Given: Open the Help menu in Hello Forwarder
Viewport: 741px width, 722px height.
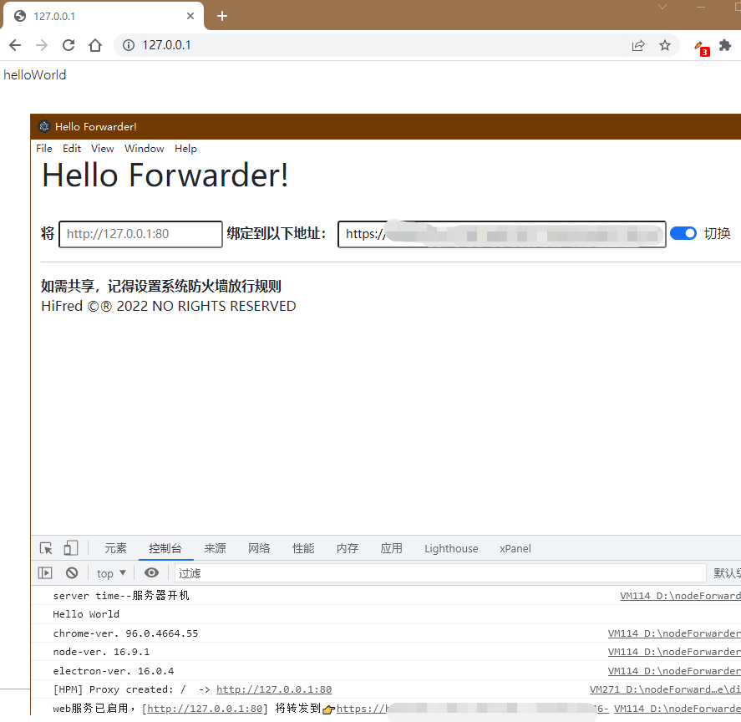Looking at the screenshot, I should coord(185,149).
